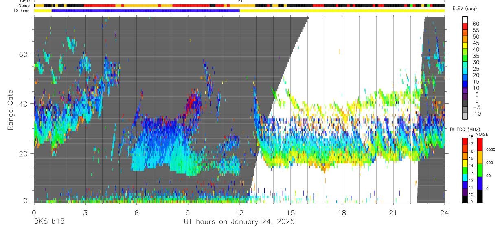Click the 'ELEV (deg)' legend title

tap(465, 9)
